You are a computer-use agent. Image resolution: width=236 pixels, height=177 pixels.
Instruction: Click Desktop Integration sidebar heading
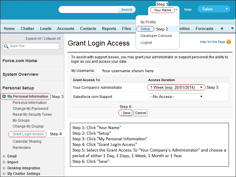coord(24,168)
